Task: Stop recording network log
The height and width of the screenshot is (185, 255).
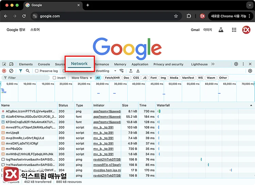Action: (x=4, y=71)
